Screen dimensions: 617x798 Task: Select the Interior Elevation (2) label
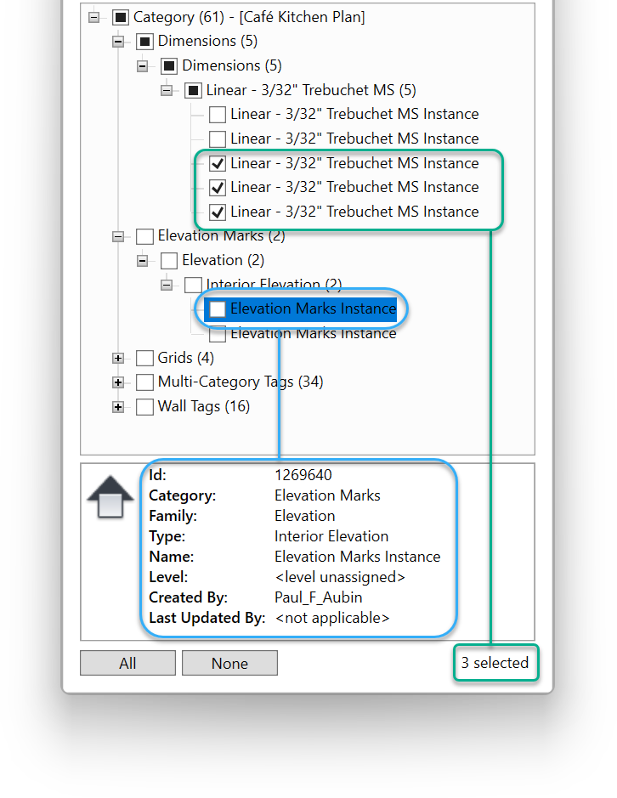click(x=274, y=284)
